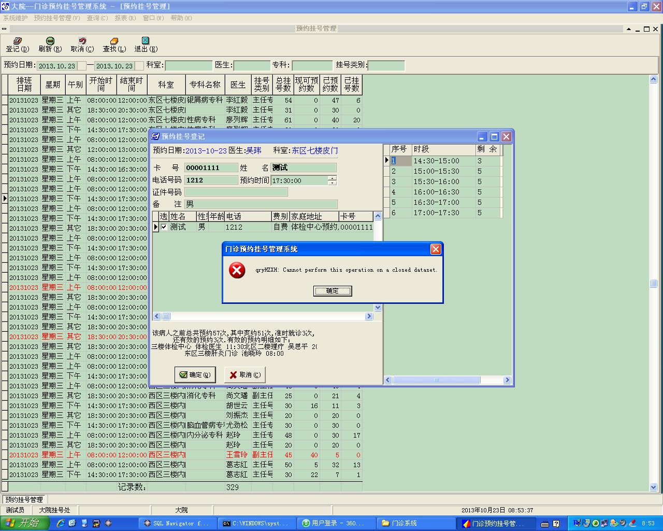Click the 排班日期 column header
The image size is (663, 531).
pyautogui.click(x=24, y=85)
